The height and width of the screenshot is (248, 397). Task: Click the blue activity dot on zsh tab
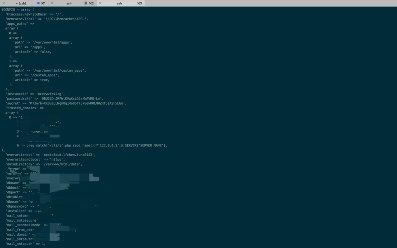38,3
